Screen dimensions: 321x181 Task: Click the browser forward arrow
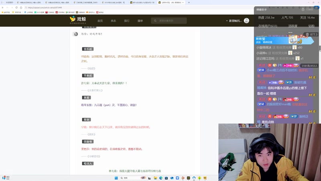click(12, 8)
